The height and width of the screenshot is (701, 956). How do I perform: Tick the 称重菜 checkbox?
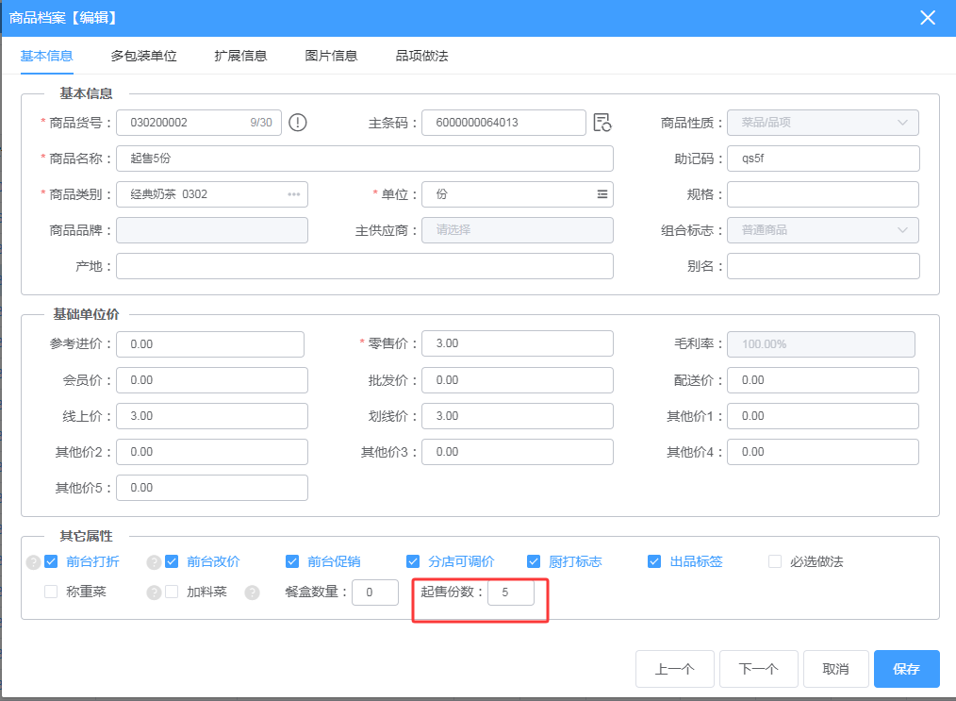click(x=51, y=592)
